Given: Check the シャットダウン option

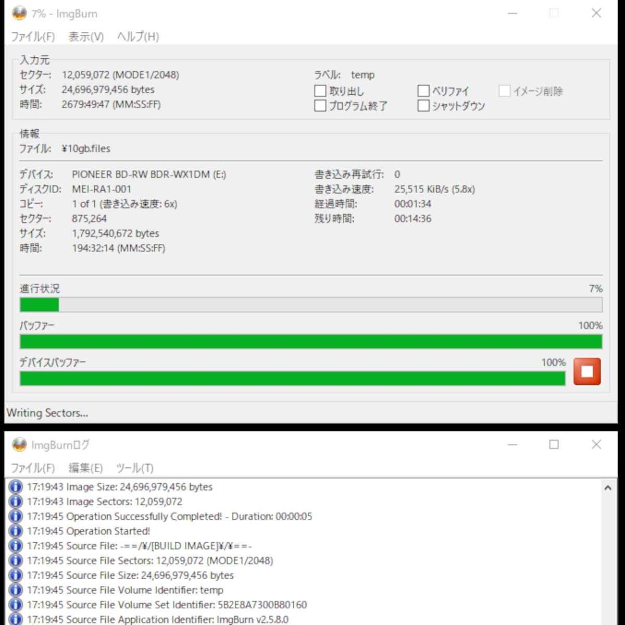Looking at the screenshot, I should click(x=423, y=106).
